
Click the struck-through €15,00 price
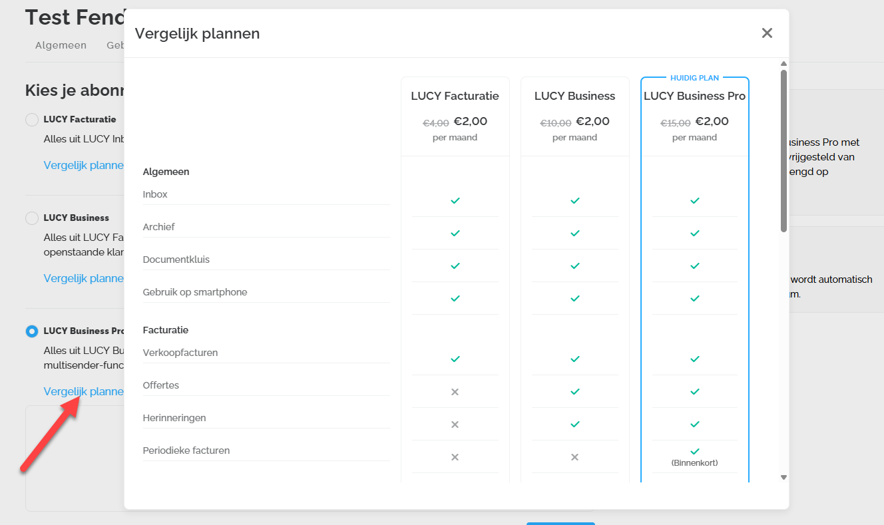tap(676, 123)
